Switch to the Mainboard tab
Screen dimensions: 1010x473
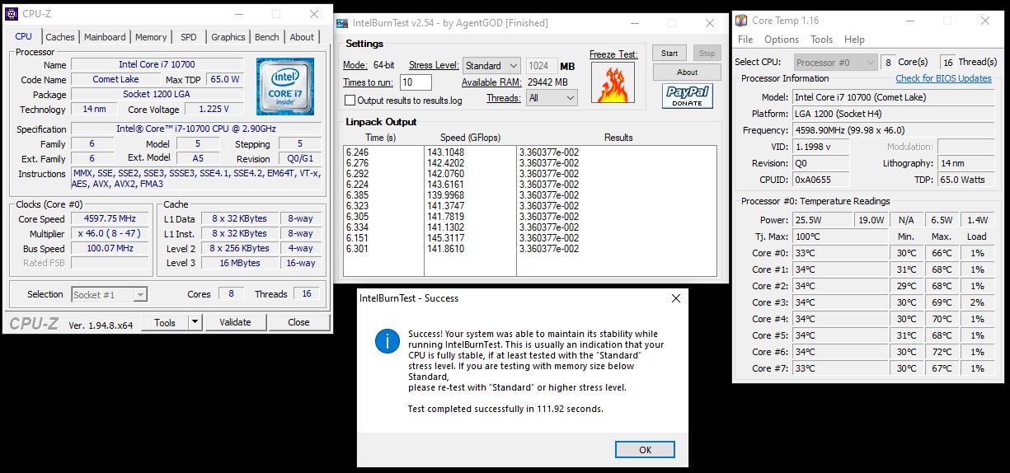point(105,37)
